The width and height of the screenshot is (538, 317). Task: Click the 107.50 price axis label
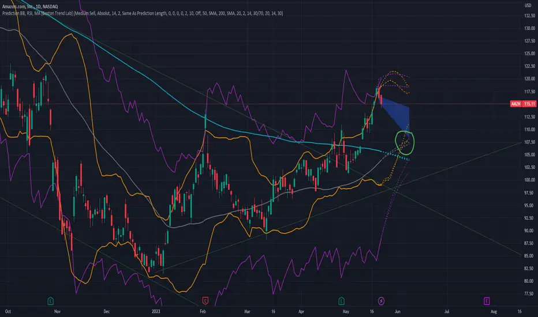(x=530, y=142)
